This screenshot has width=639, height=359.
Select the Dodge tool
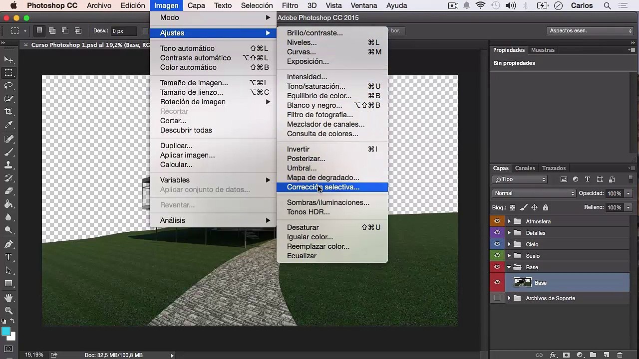pyautogui.click(x=8, y=230)
